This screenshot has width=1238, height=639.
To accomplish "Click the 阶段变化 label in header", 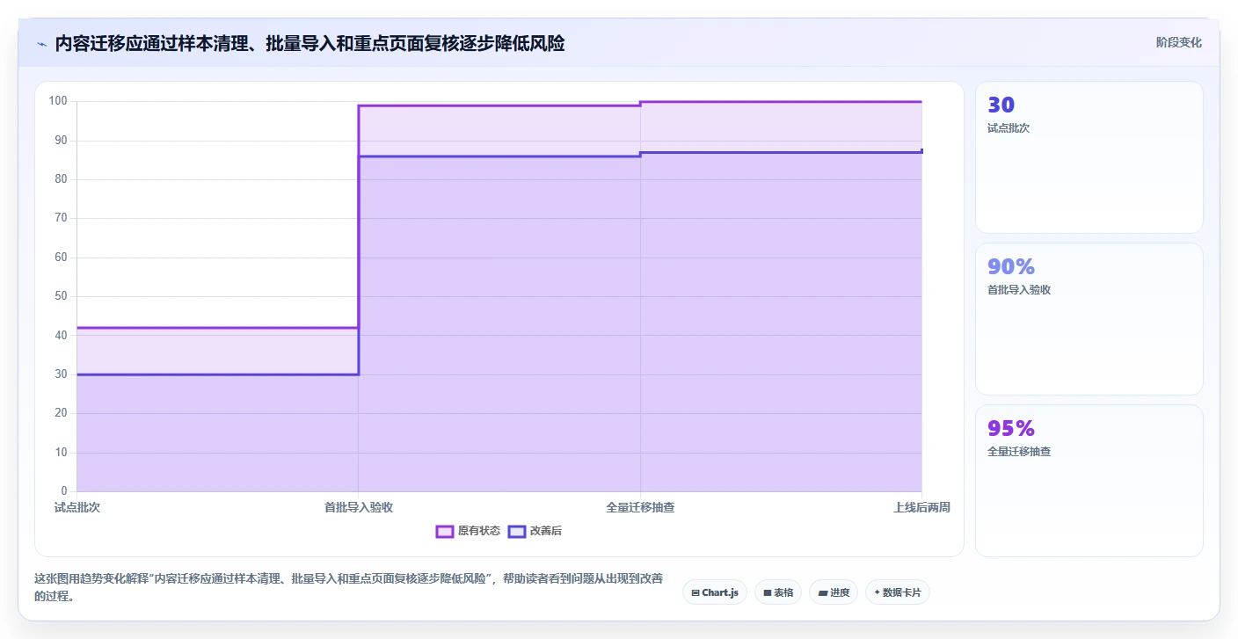I will (1179, 42).
